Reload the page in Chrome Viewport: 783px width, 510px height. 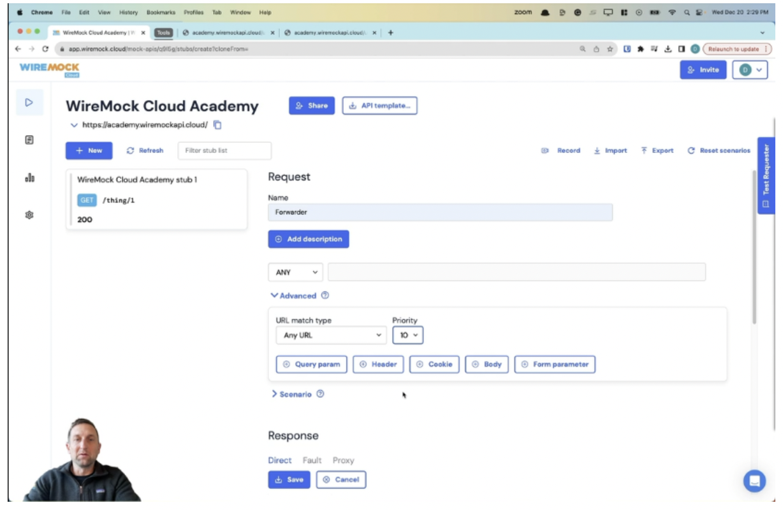45,49
